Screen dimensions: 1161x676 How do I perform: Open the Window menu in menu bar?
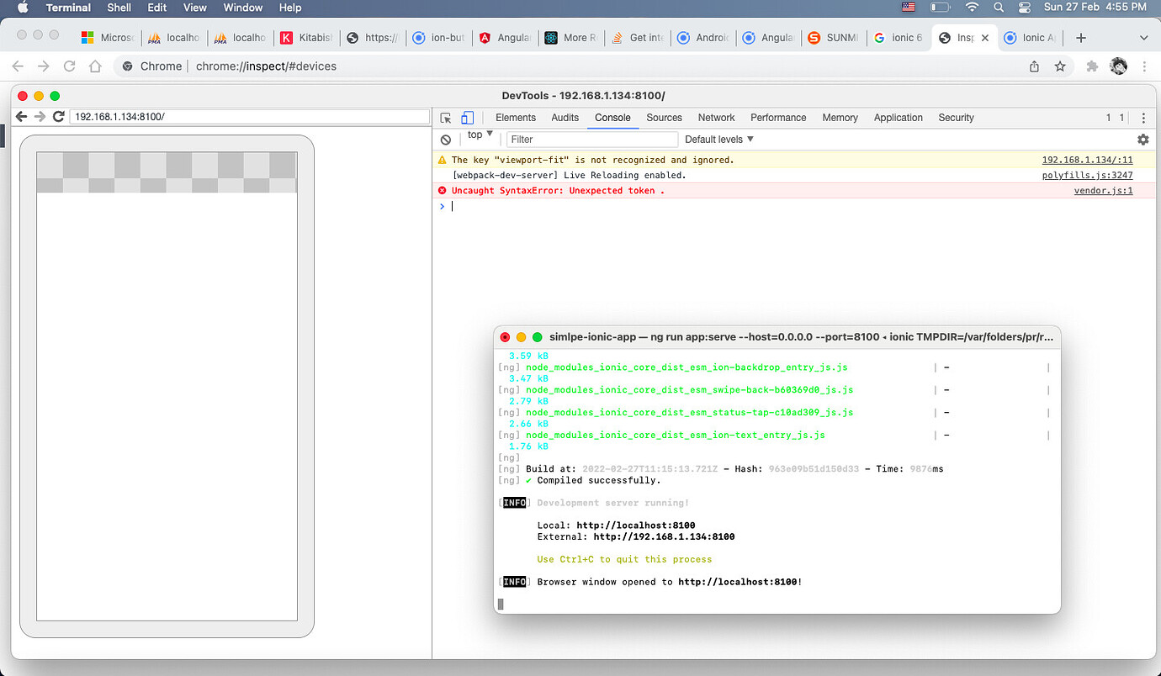[242, 8]
